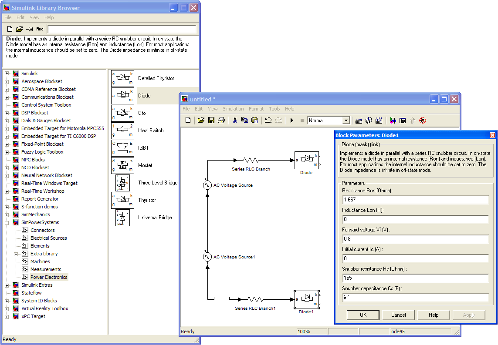Image resolution: width=498 pixels, height=345 pixels.
Task: Click Help in Block Parameters dialog
Action: point(434,315)
